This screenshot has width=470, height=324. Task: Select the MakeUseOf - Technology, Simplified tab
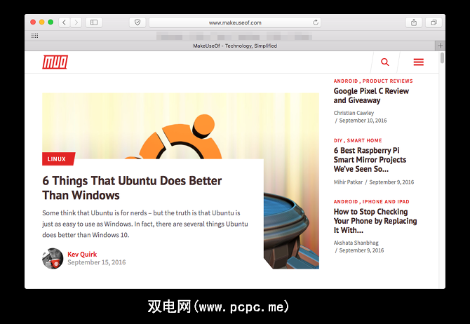(x=235, y=46)
